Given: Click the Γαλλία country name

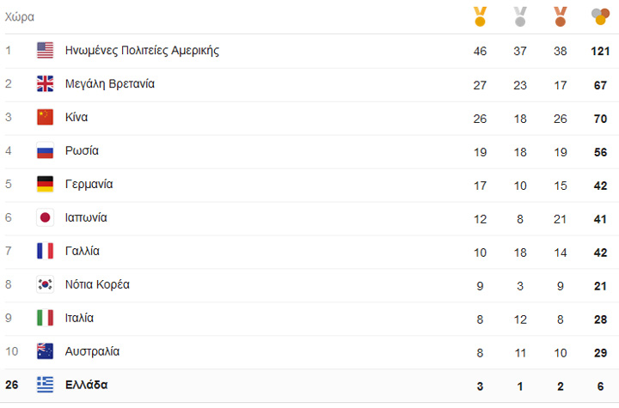Looking at the screenshot, I should (x=83, y=252).
